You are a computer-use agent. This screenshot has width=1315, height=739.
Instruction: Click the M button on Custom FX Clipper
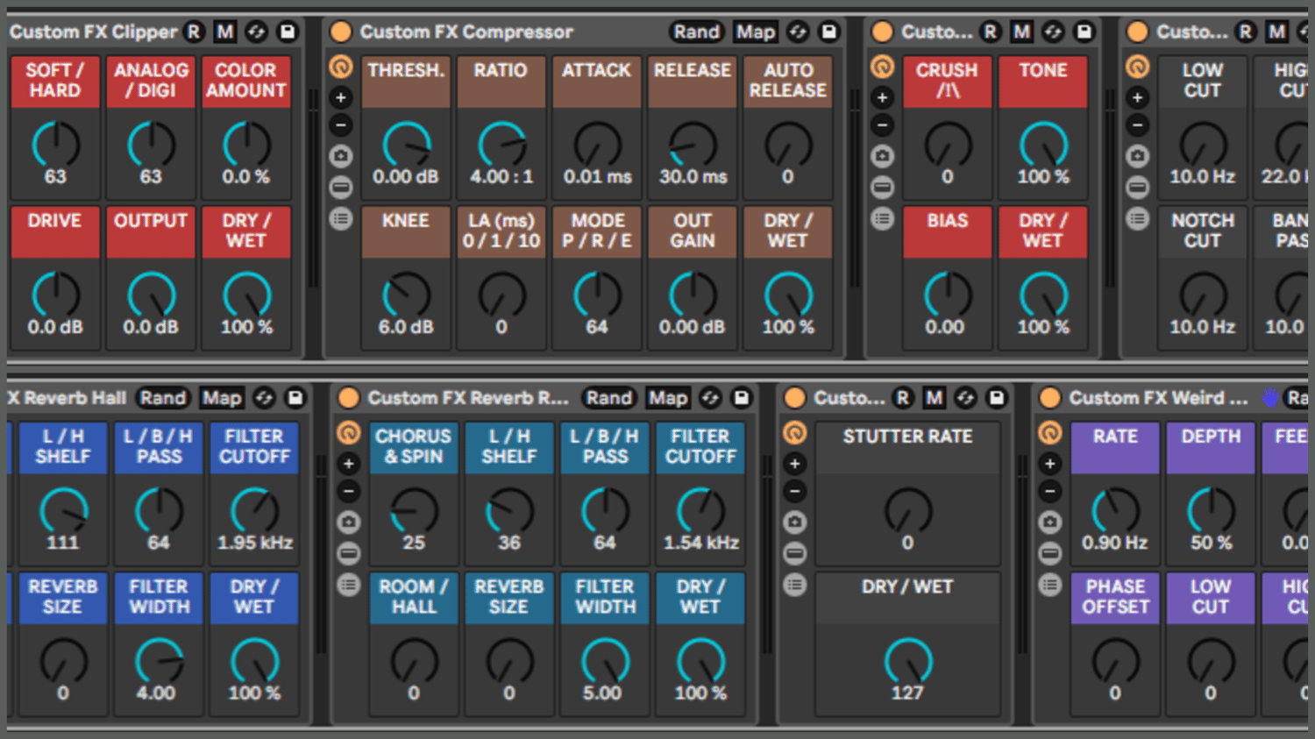tap(225, 32)
